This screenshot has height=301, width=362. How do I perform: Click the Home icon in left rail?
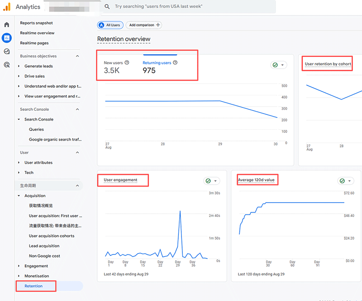coord(7,24)
